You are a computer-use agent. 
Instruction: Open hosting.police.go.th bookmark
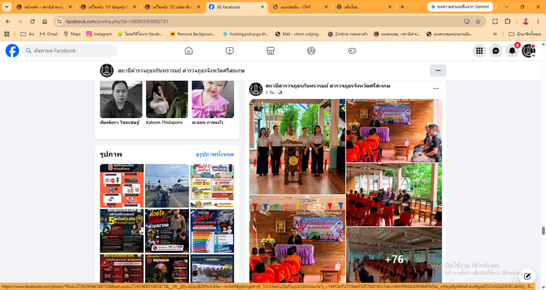[246, 34]
